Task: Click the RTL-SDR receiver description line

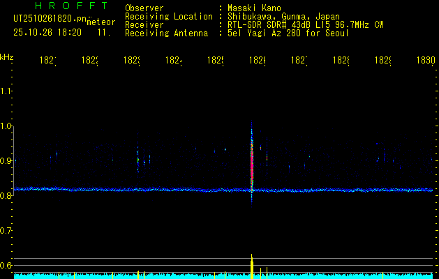Action: tap(306, 24)
